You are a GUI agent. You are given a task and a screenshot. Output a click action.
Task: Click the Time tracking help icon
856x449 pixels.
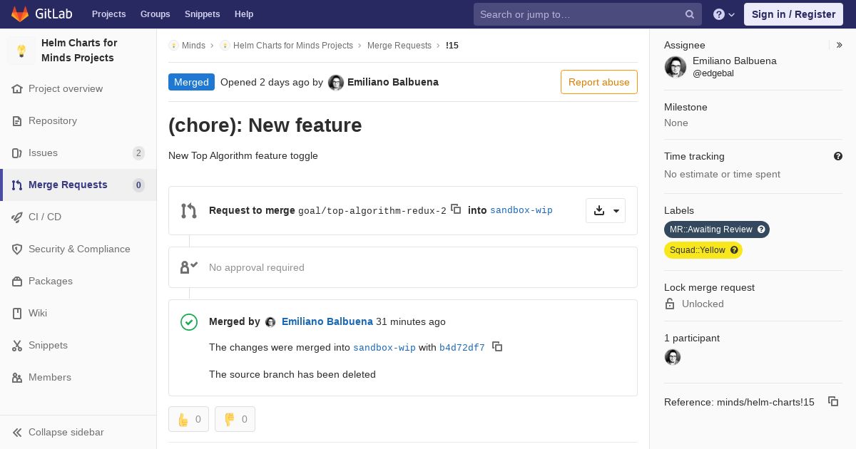point(838,156)
